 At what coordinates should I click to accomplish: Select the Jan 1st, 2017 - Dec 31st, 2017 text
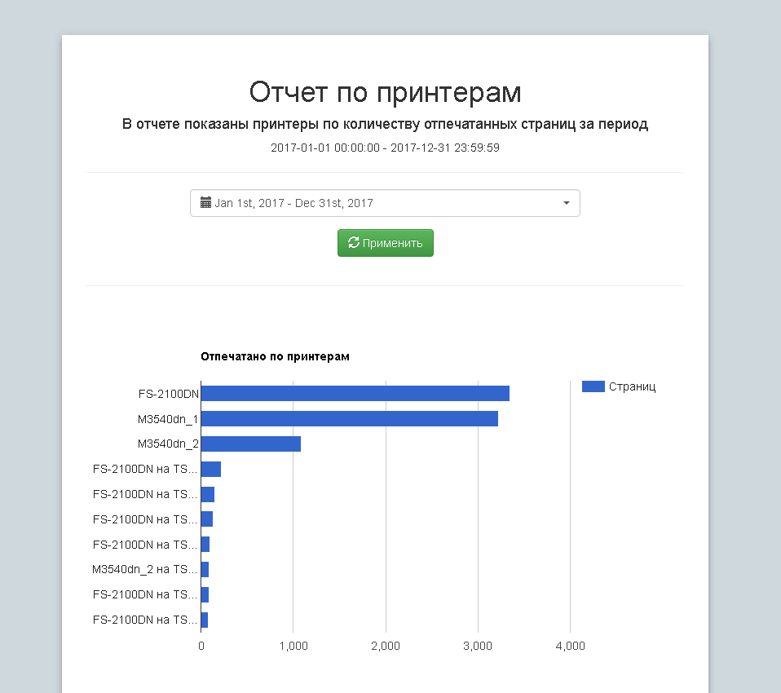[293, 203]
